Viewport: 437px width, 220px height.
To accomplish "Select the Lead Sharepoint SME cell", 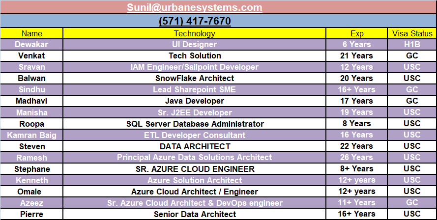I will click(x=195, y=89).
